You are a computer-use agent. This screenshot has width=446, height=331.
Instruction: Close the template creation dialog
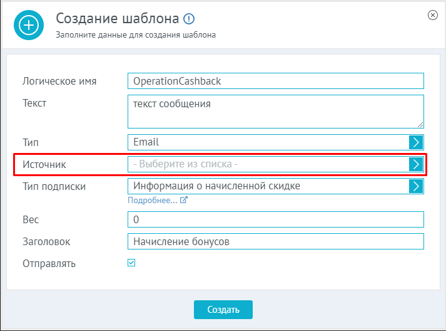coord(433,15)
